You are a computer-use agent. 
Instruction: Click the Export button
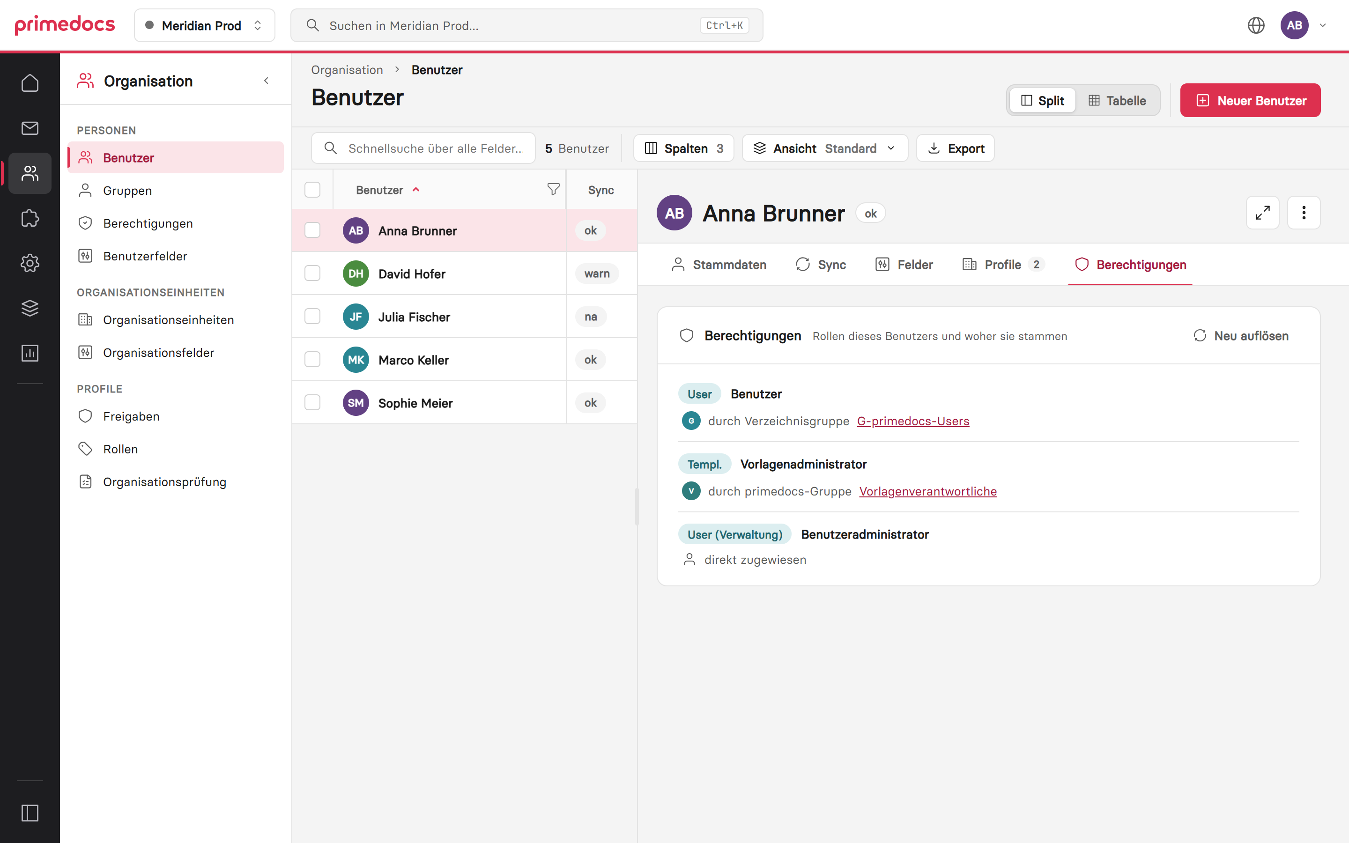956,148
